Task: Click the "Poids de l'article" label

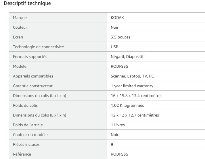Action: (x=28, y=125)
